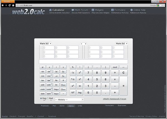This screenshot has width=167, height=119.
Task: Click the sinh key
Action: pos(43,85)
